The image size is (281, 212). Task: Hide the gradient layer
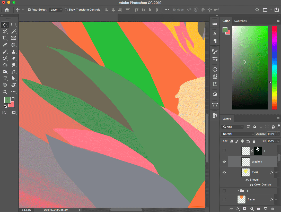tap(224, 162)
